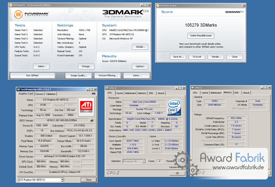Screen dimensions: 275x187
Task: Click the Core Speed 6347.7 MHz field
Action: click(x=133, y=141)
